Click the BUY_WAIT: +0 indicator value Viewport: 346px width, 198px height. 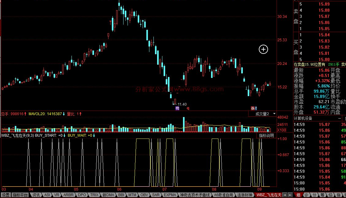point(81,135)
